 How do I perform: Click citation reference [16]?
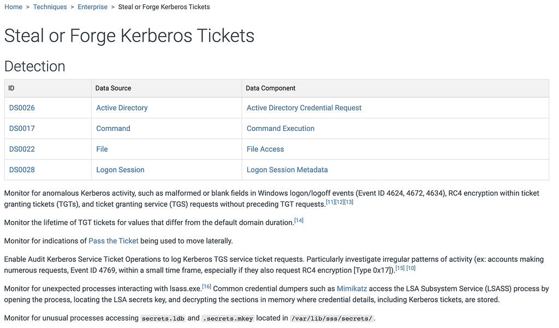tap(206, 287)
